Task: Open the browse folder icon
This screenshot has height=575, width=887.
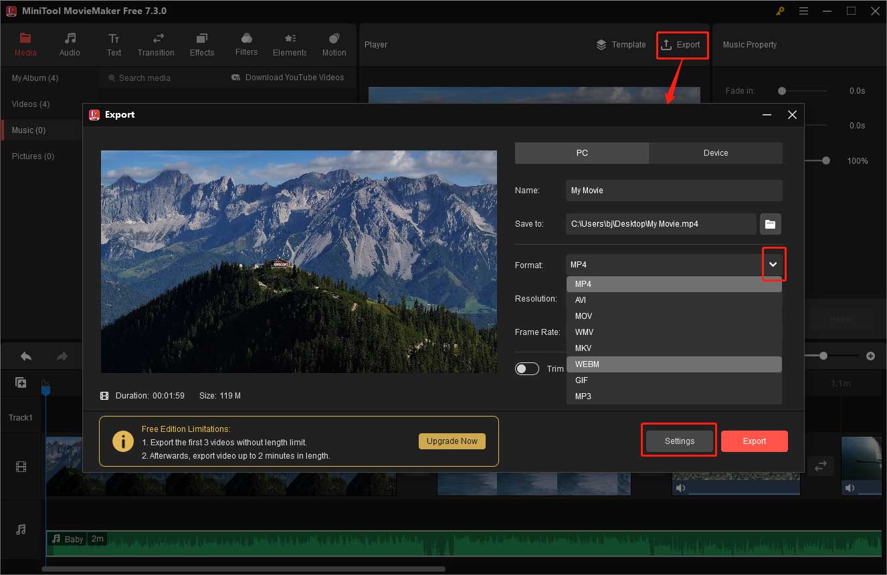Action: click(x=770, y=224)
